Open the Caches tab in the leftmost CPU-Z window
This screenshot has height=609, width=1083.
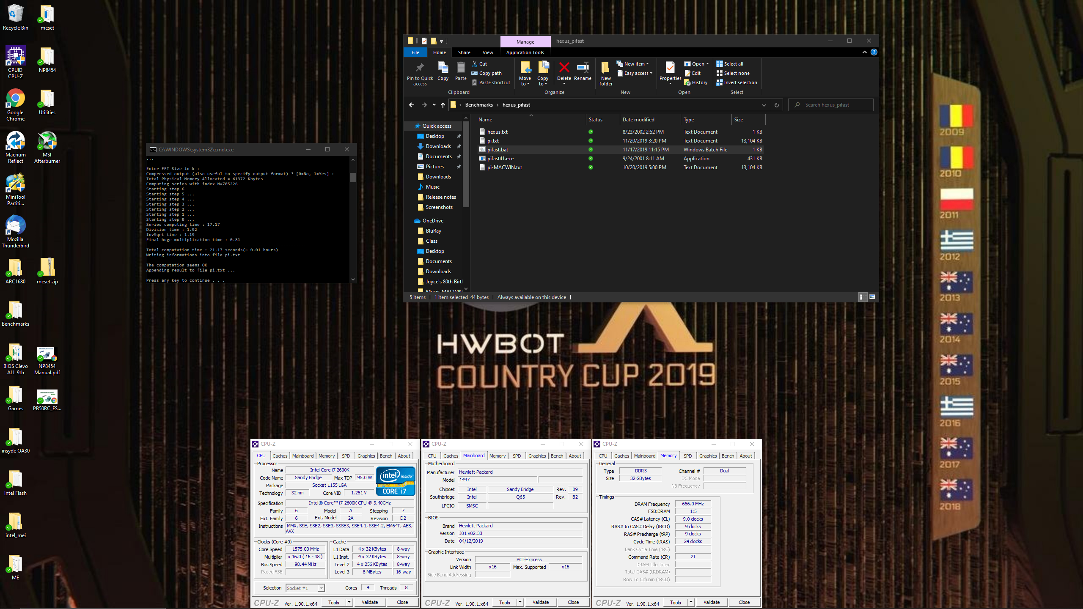[280, 455]
